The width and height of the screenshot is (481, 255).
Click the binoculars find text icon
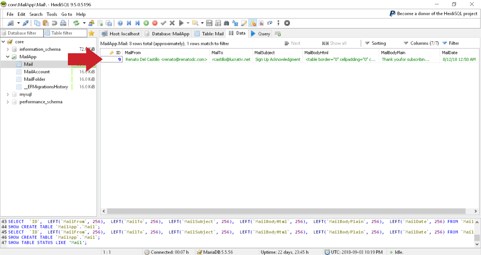[226, 23]
